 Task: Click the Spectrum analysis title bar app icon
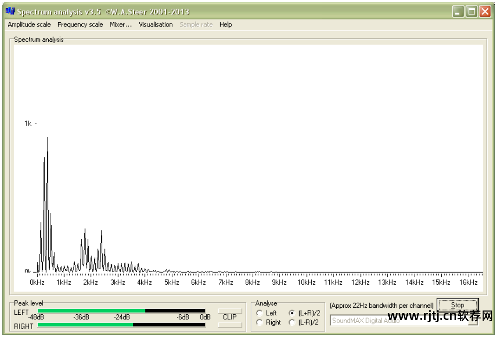pos(10,12)
